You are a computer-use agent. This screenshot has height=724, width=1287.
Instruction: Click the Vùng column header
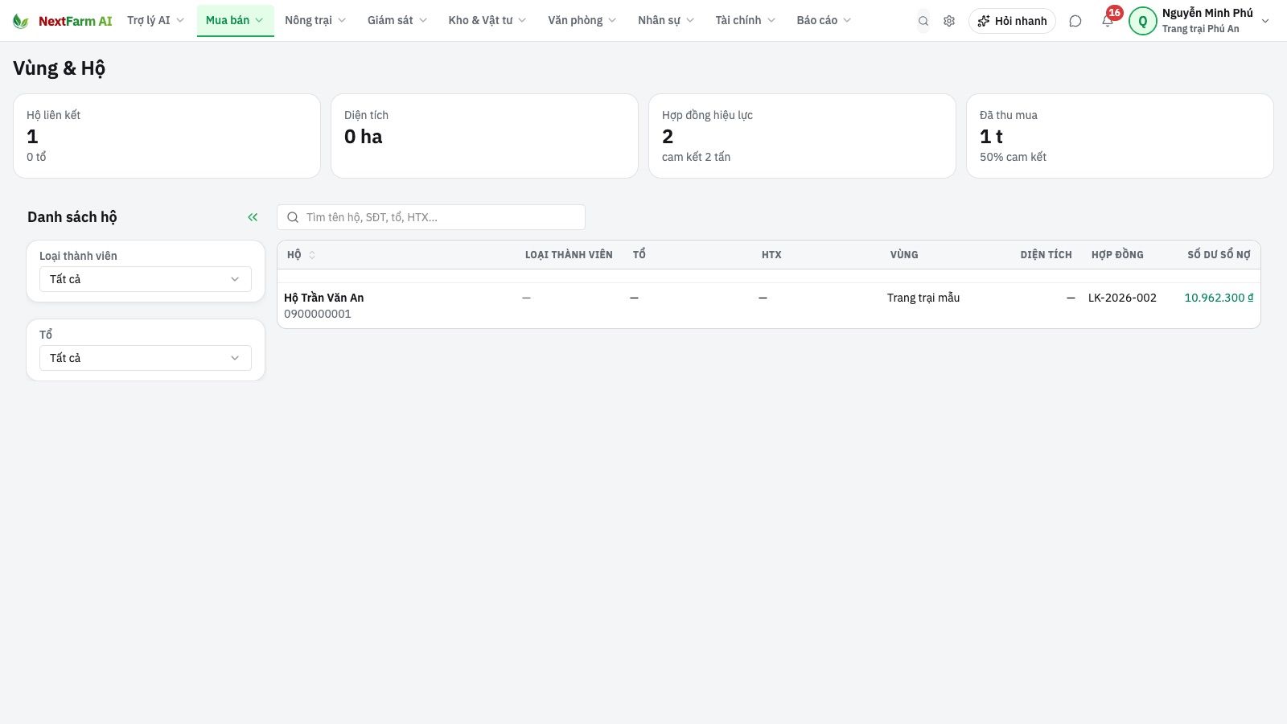coord(904,255)
